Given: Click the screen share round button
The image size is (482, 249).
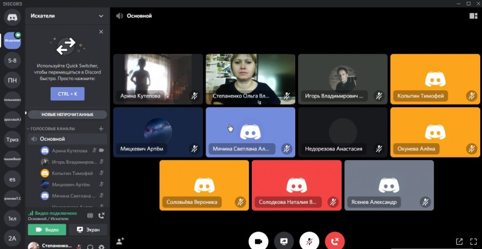Looking at the screenshot, I should [283, 241].
